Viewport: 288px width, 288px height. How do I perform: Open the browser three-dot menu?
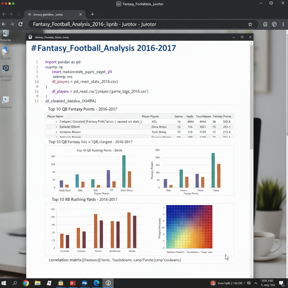283,24
